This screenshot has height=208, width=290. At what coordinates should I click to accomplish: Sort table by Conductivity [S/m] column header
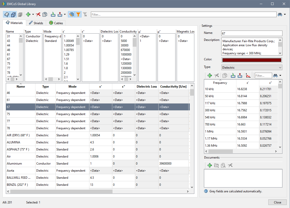point(173,87)
